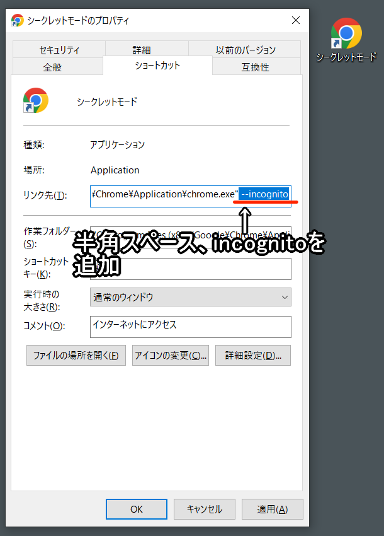This screenshot has width=384, height=536.
Task: Click the シークレットモード name text in dialog
Action: (107, 102)
